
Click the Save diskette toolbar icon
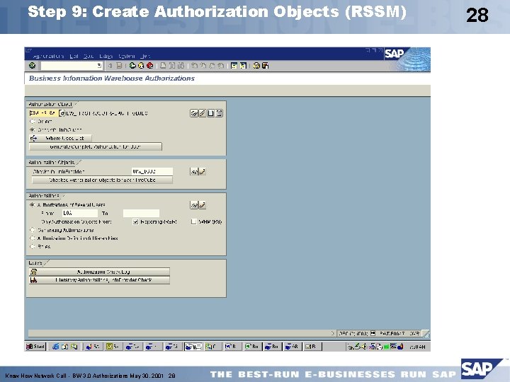pos(120,66)
